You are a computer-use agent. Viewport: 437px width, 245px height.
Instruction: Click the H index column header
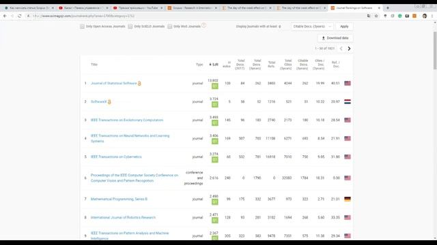click(x=227, y=65)
